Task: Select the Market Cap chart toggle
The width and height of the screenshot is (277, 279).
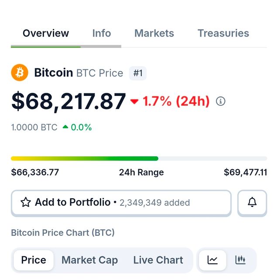Action: pyautogui.click(x=89, y=260)
